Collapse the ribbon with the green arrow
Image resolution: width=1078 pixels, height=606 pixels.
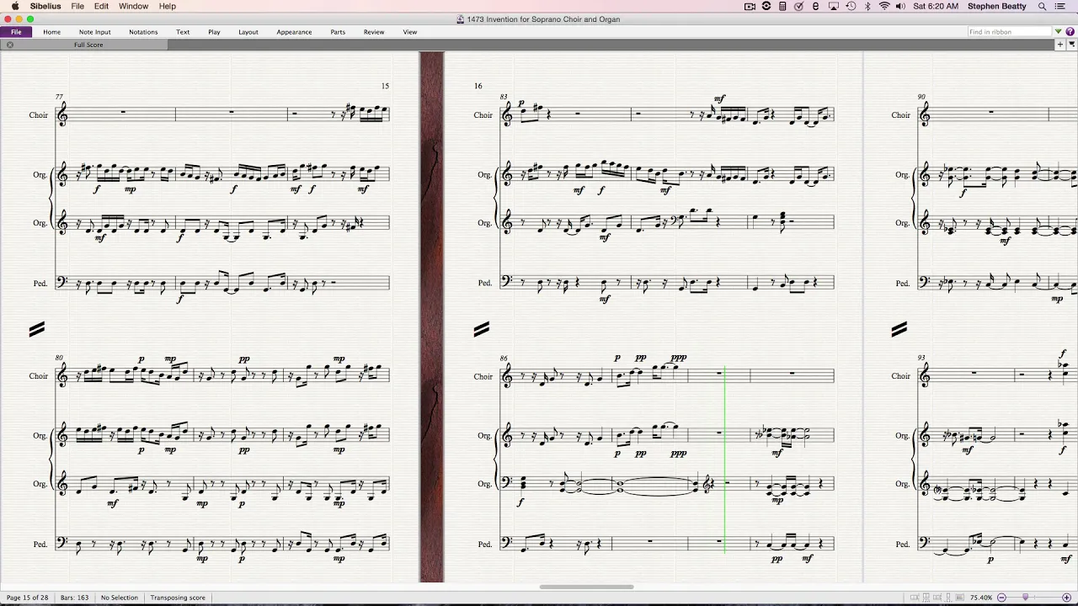(1059, 32)
